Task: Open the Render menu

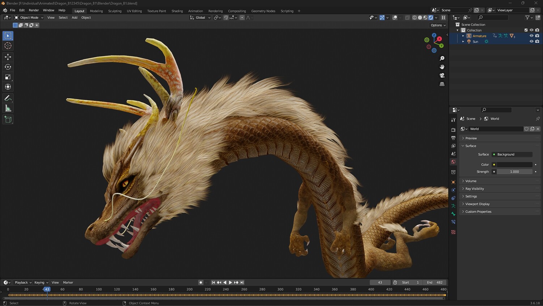Action: (34, 10)
